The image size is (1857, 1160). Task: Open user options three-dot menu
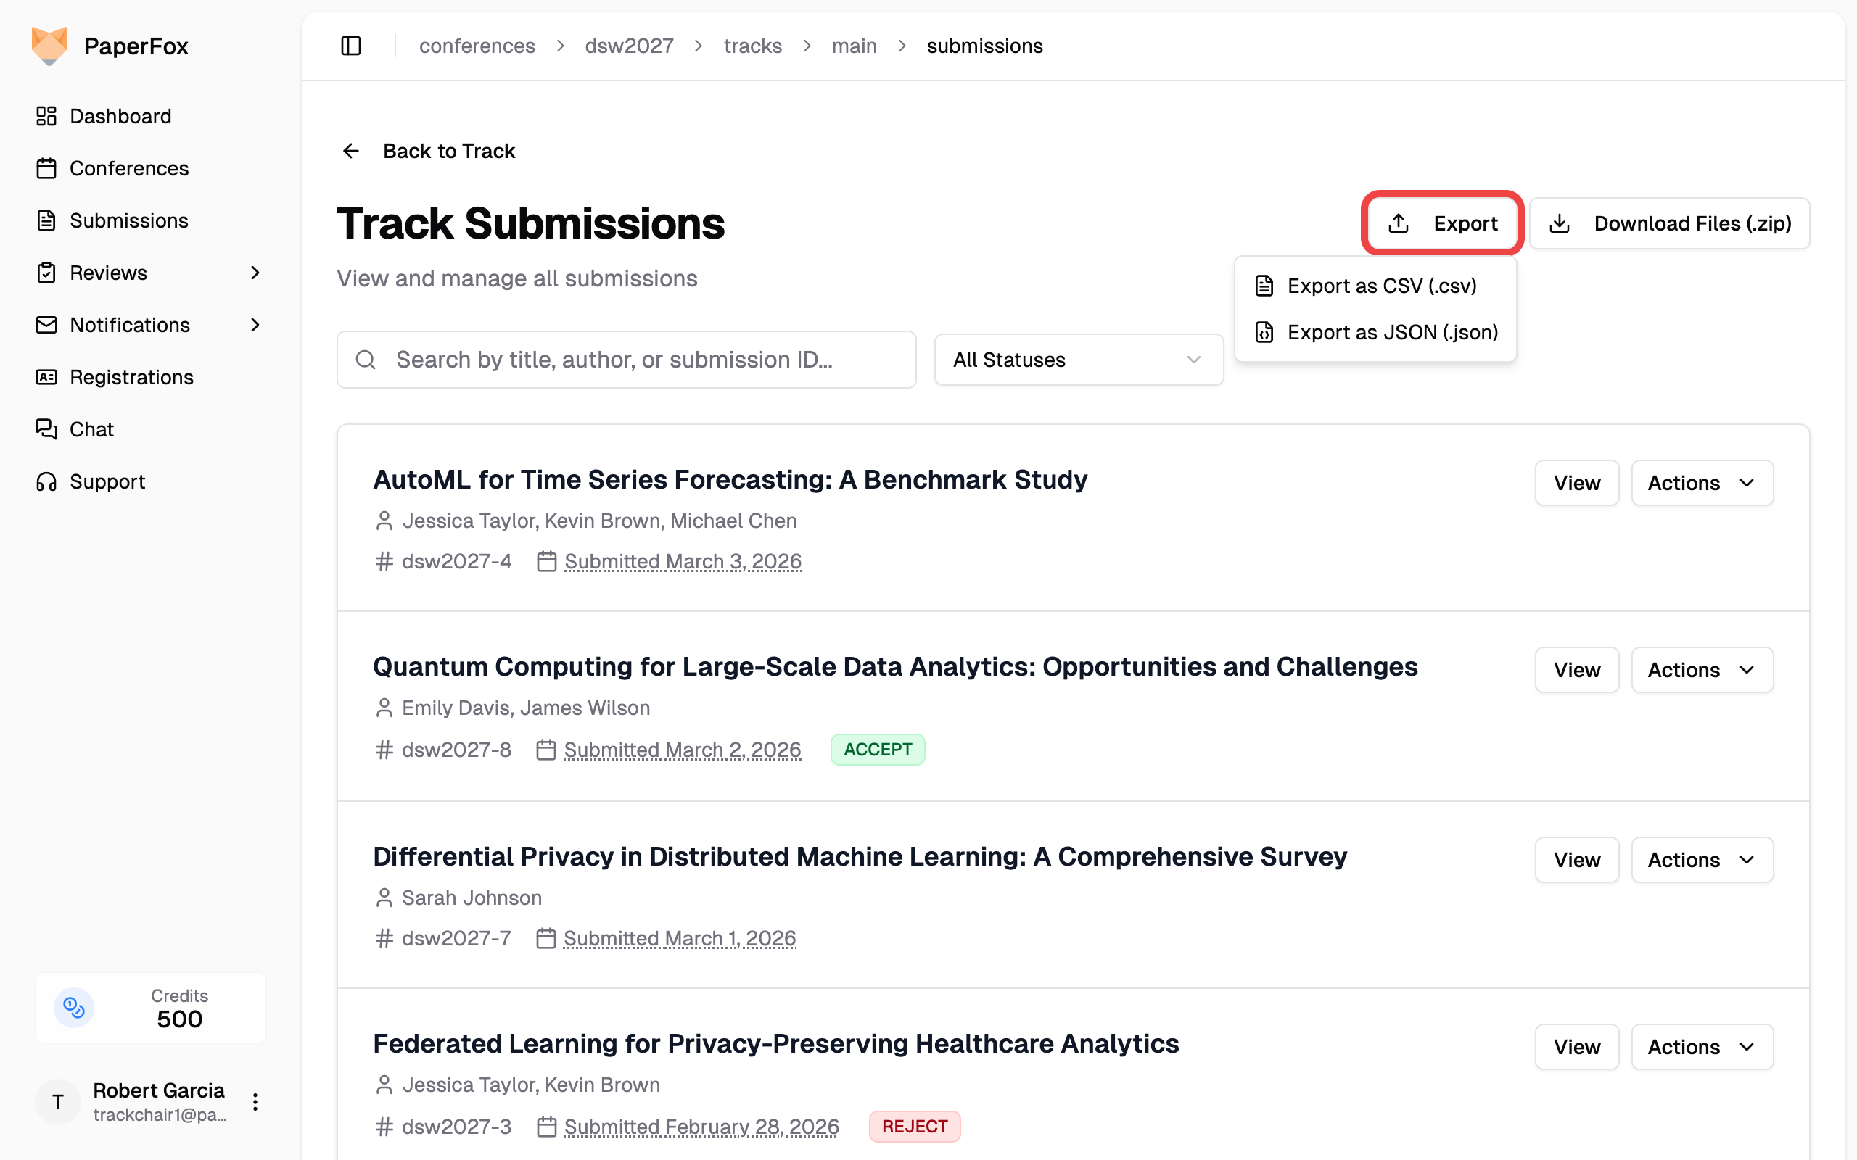(255, 1102)
